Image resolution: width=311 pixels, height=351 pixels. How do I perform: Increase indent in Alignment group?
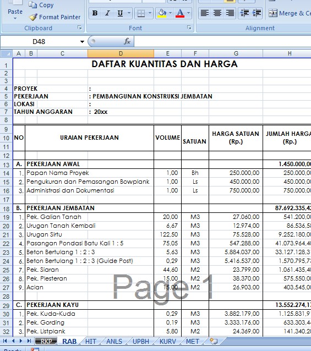[257, 13]
